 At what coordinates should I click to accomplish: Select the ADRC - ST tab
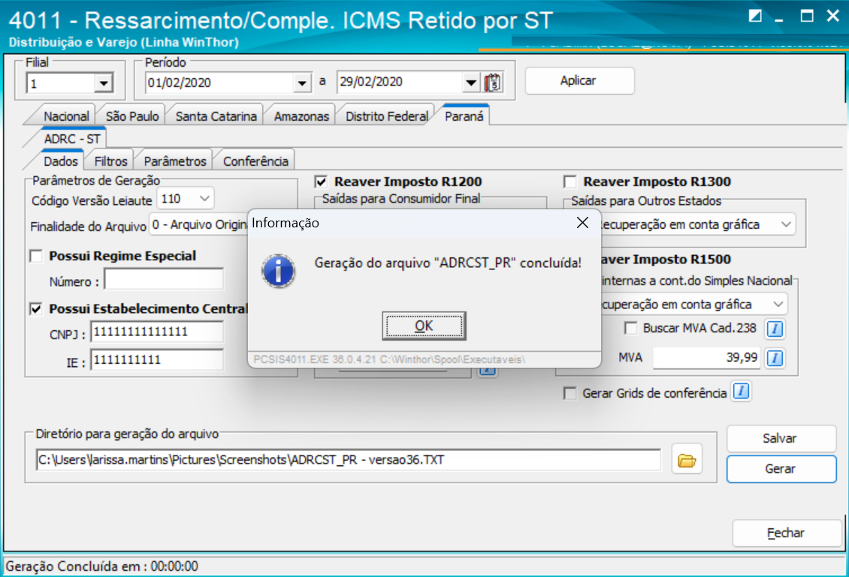pos(72,139)
